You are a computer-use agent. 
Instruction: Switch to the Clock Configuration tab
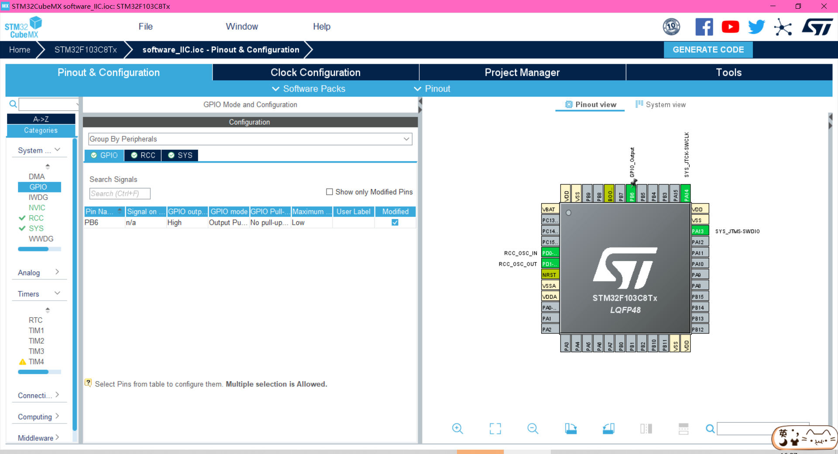pos(315,72)
